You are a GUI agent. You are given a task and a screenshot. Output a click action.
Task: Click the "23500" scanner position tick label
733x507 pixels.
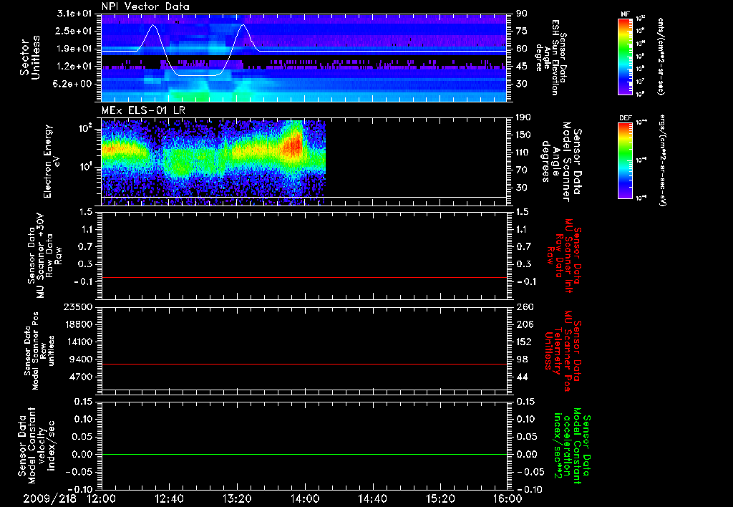click(x=78, y=306)
